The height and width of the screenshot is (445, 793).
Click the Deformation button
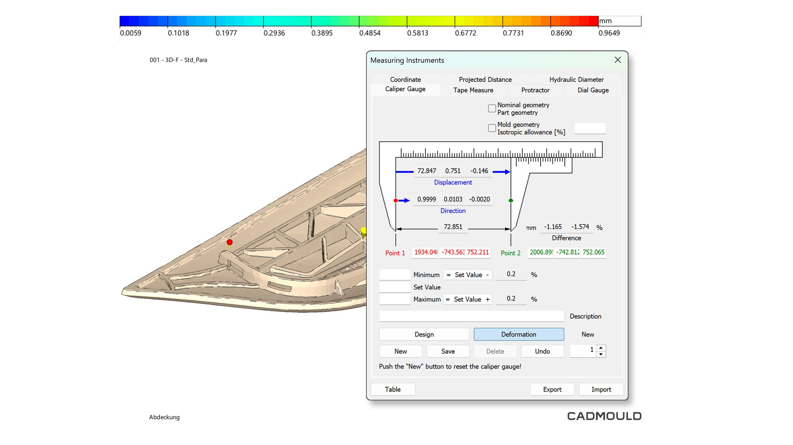(518, 334)
